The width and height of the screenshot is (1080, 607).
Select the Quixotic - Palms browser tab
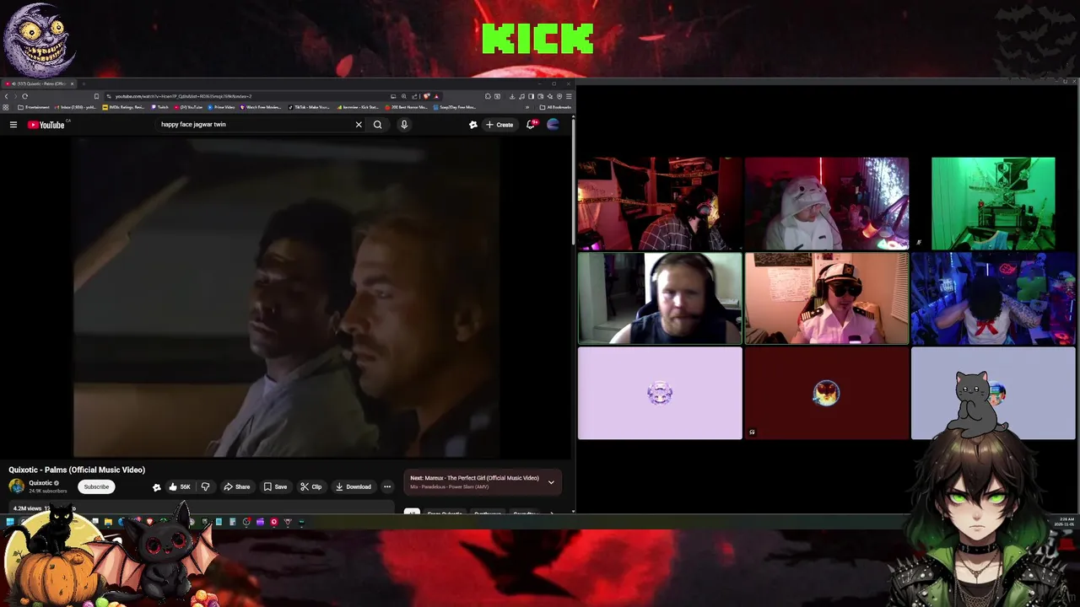[x=38, y=83]
